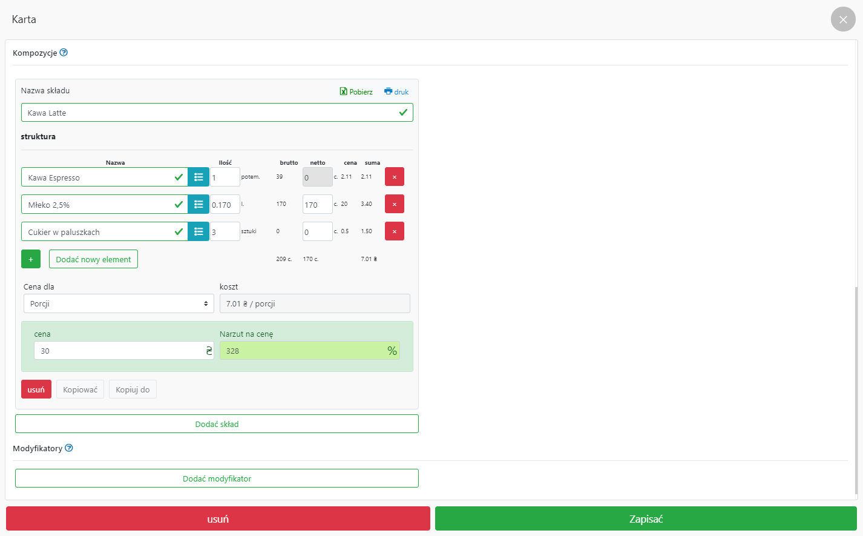Click the Kopiuj do button
Viewport: 863px width, 536px height.
133,389
